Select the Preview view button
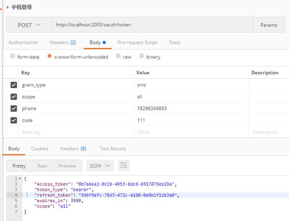289x221 pixels. 67,166
